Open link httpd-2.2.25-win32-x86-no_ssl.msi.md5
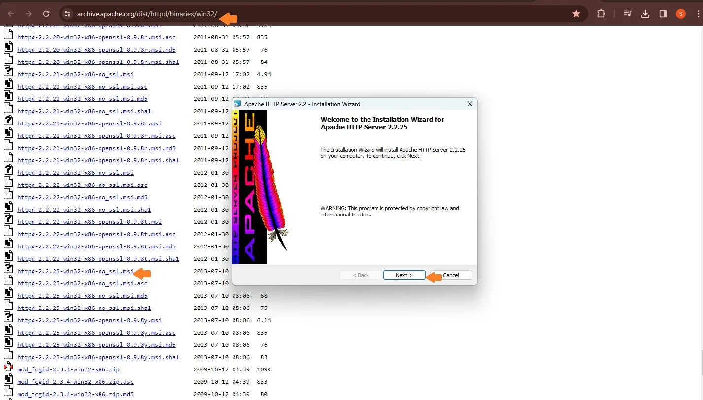703x400 pixels. (82, 296)
